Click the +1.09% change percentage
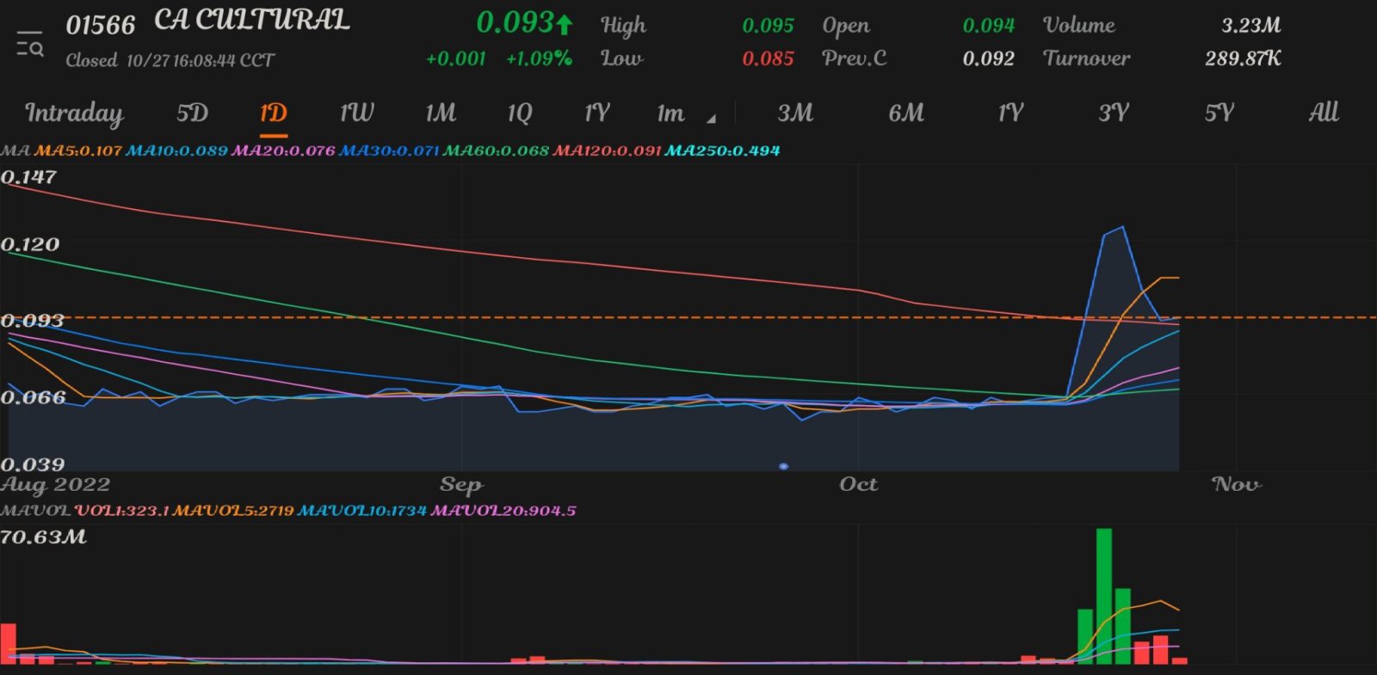 point(539,58)
